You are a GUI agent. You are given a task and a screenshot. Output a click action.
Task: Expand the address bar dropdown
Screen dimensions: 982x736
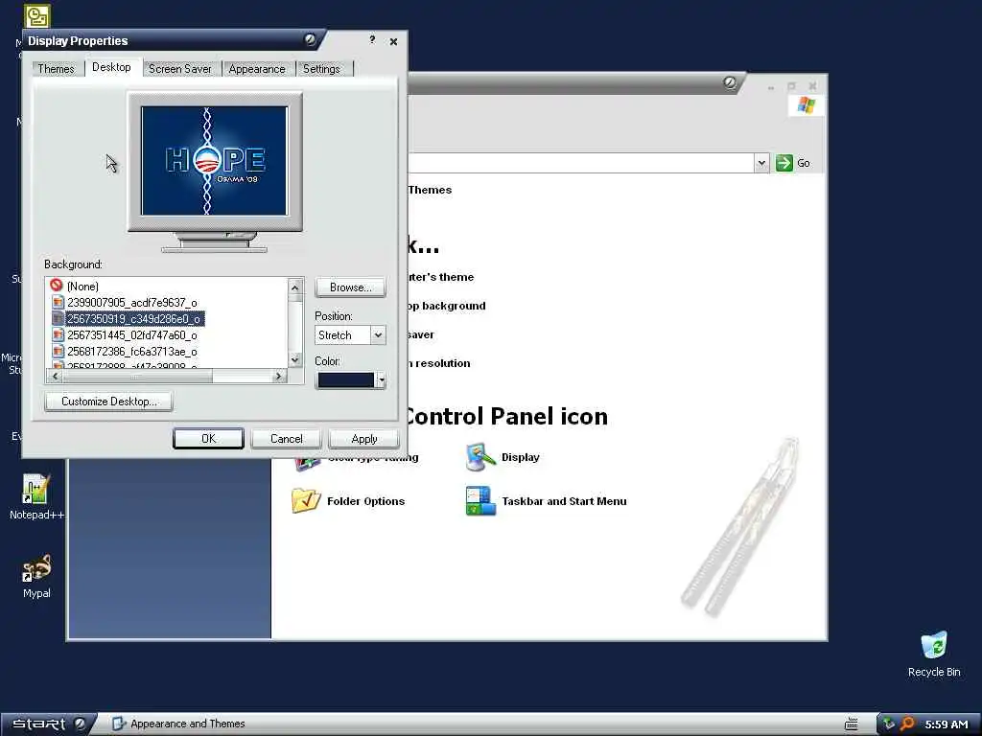pos(760,163)
